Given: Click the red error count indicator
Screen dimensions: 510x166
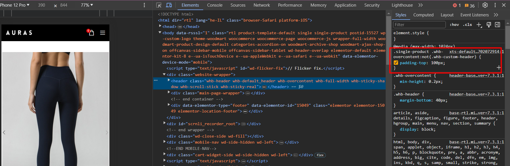Looking at the screenshot, I should coord(457,5).
